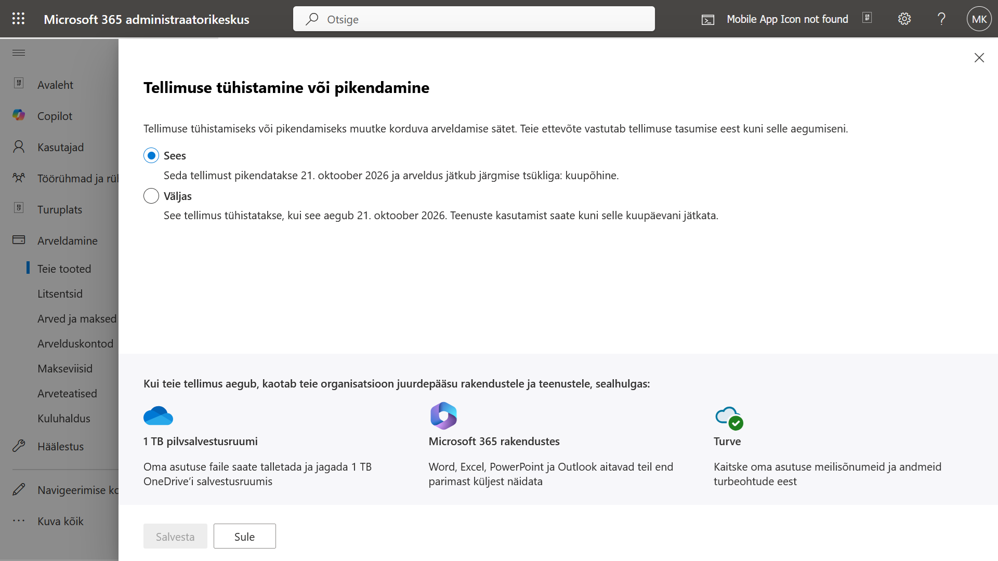Click the Otsige search field
Screen dimensions: 998x561
click(474, 19)
